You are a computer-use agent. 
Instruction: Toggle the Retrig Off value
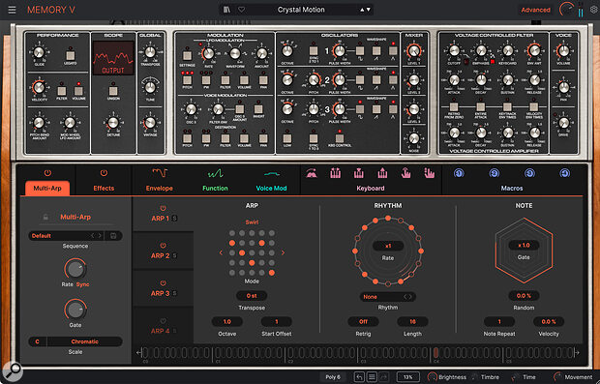[363, 322]
